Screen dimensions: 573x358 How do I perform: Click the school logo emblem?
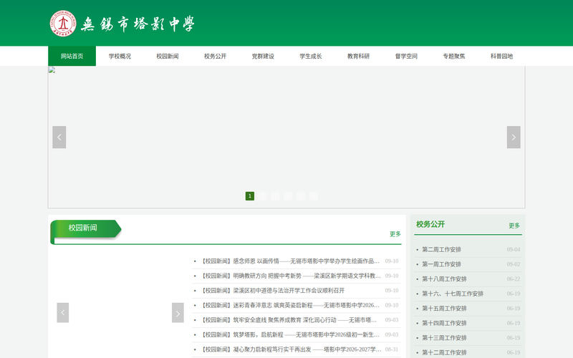(63, 24)
